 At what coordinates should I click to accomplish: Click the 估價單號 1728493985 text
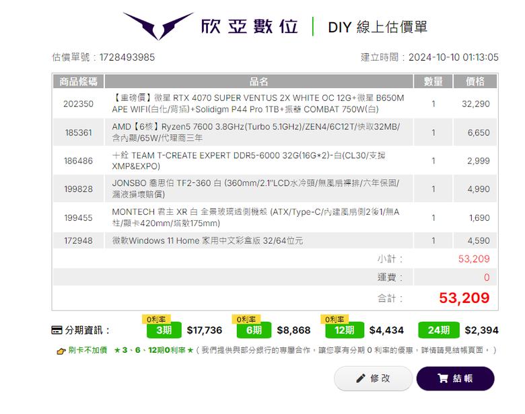[104, 57]
